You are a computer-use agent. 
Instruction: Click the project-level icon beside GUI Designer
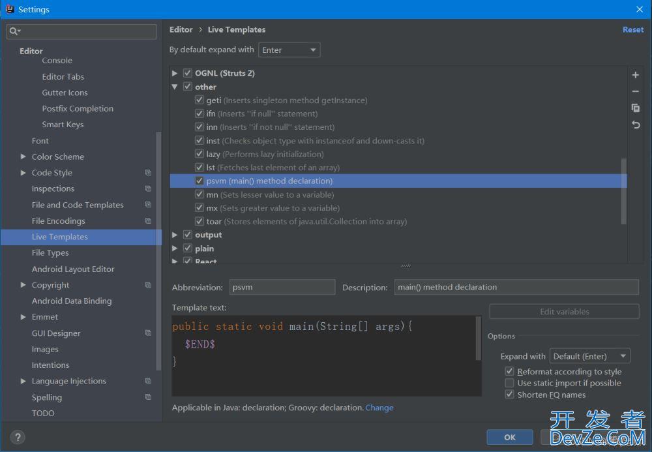[x=148, y=333]
